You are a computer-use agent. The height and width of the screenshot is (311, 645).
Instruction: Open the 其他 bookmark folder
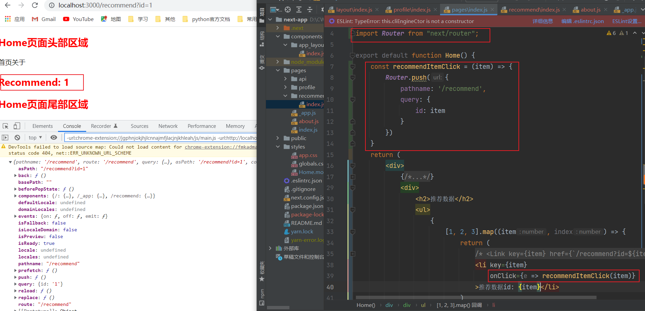tap(165, 19)
